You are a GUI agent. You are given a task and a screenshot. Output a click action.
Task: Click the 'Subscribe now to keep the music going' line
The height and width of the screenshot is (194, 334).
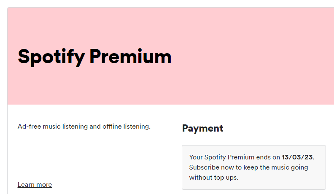[248, 167]
